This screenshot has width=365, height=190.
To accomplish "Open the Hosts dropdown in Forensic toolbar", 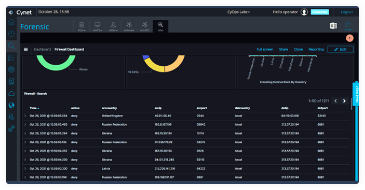I will 97,26.
